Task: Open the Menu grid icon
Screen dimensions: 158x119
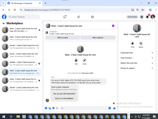Action: click(x=142, y=17)
